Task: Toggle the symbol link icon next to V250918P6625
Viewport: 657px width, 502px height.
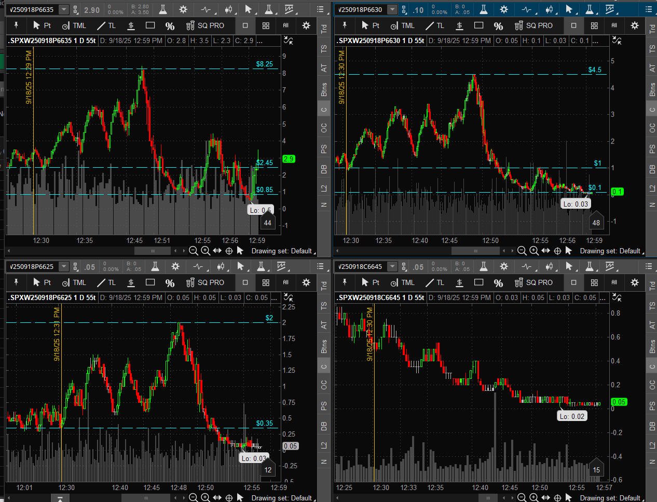Action: click(76, 267)
